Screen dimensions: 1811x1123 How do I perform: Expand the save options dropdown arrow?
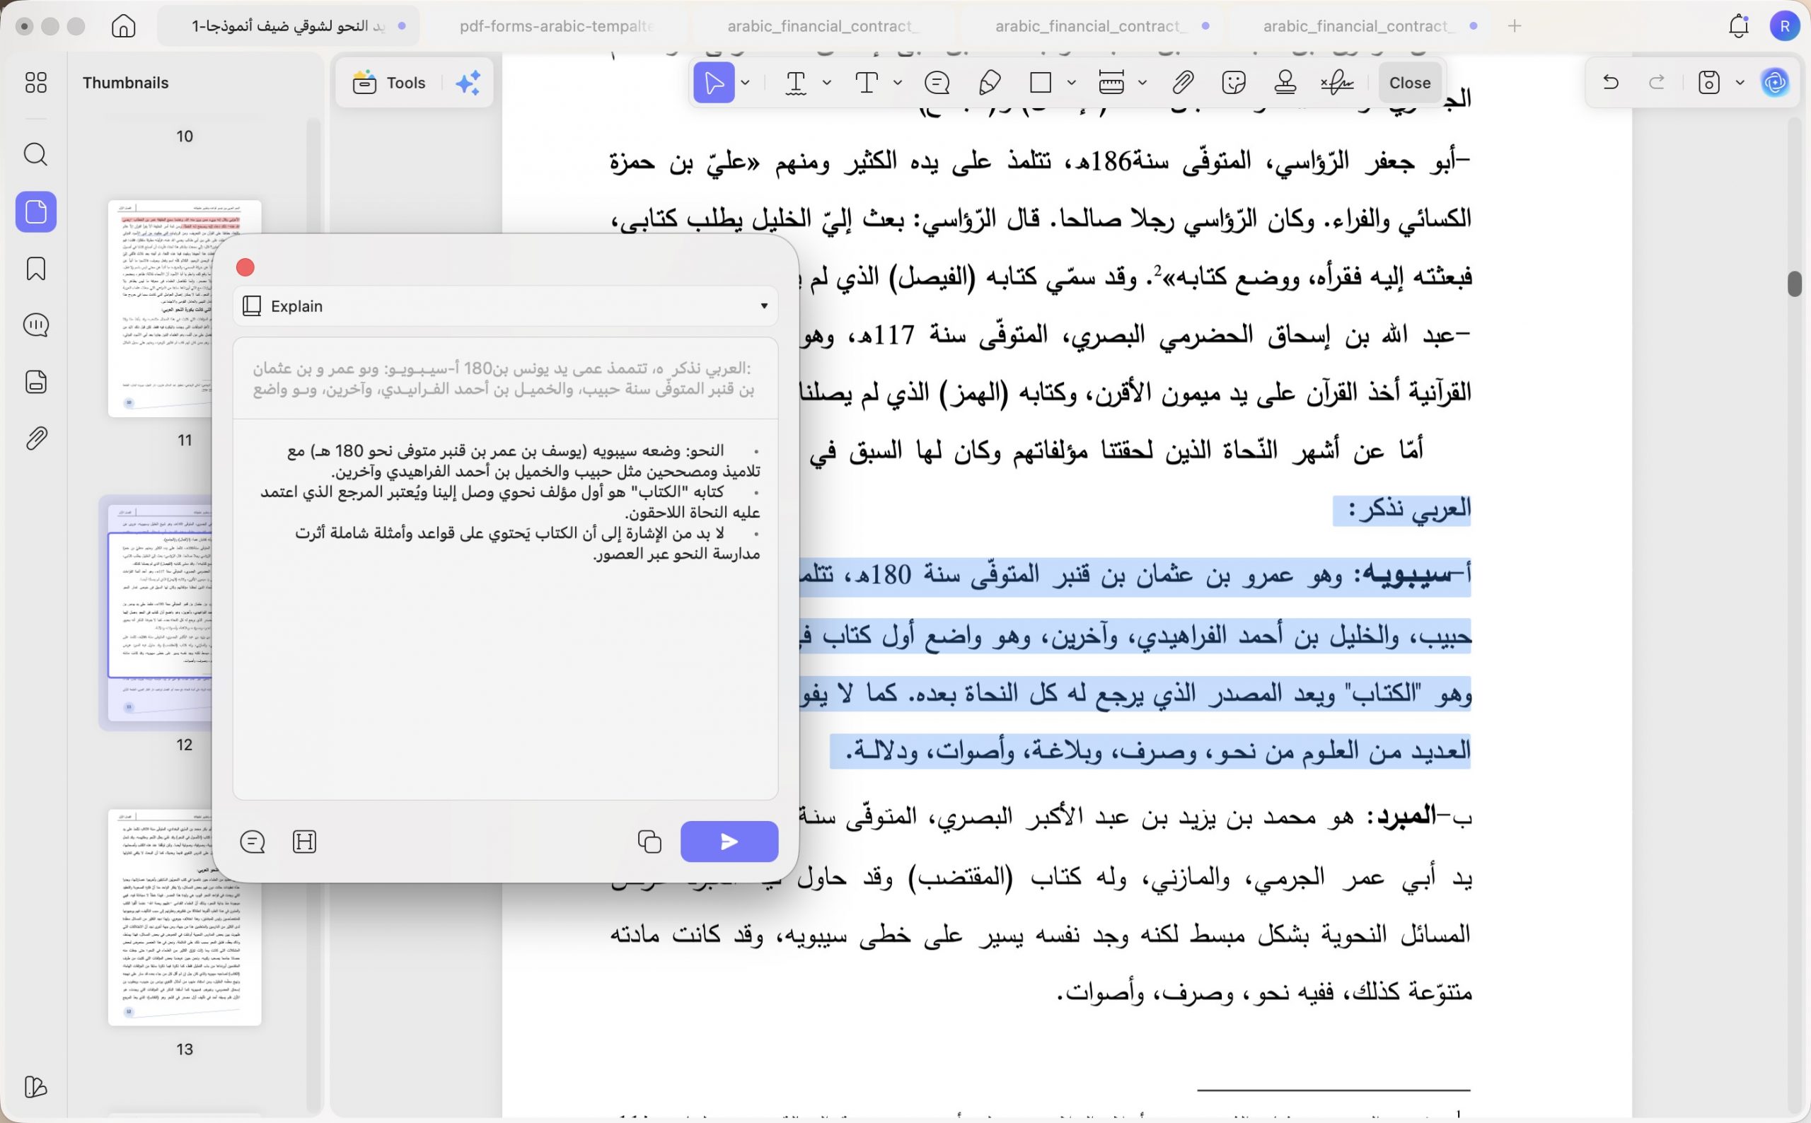coord(1740,83)
